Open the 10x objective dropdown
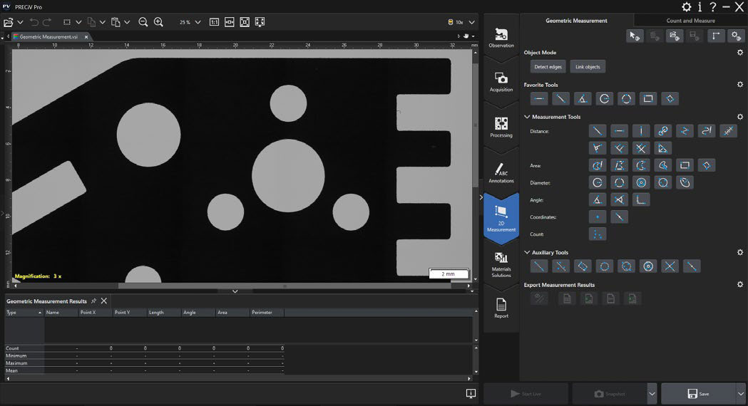Image resolution: width=748 pixels, height=406 pixels. [471, 22]
